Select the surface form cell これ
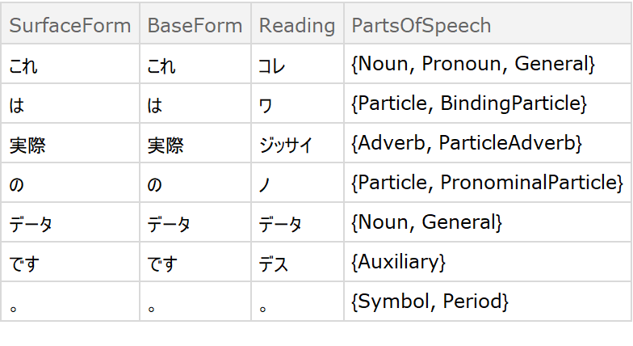The height and width of the screenshot is (346, 633). (23, 65)
